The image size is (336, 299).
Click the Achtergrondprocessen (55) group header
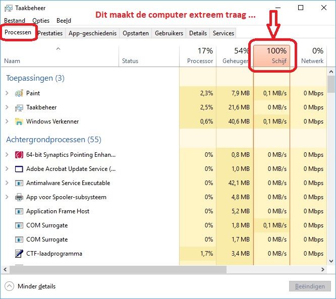(x=53, y=140)
